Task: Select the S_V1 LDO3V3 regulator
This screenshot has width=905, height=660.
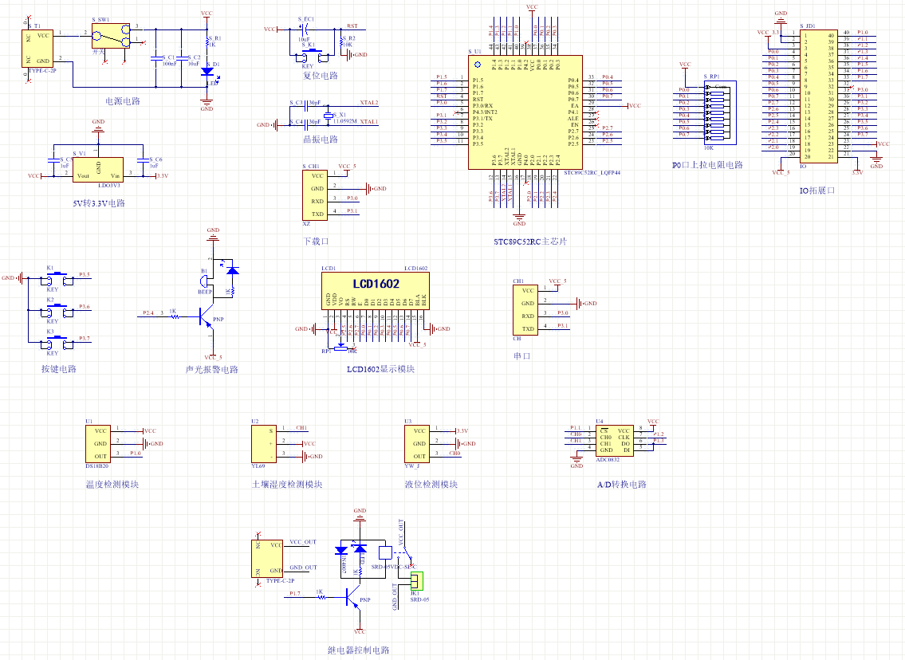Action: pos(97,170)
